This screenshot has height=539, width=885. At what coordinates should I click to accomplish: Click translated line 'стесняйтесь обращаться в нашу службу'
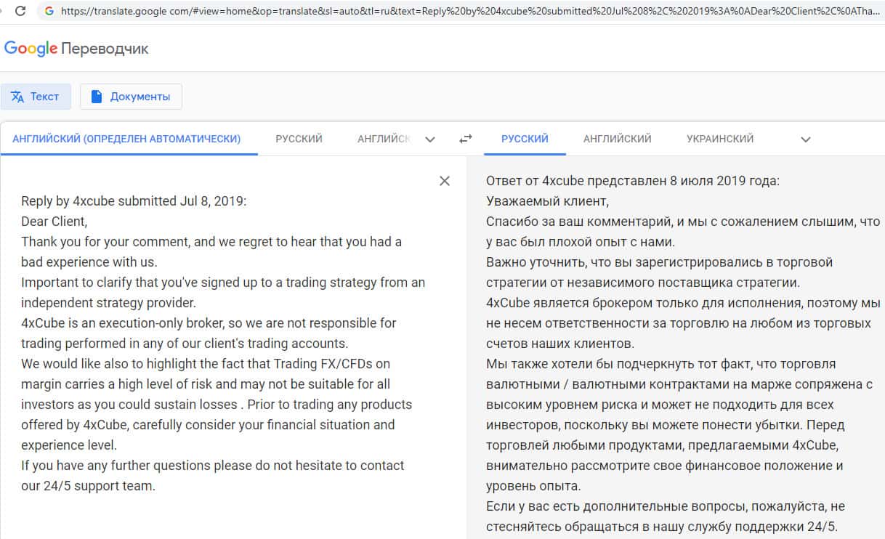[661, 527]
